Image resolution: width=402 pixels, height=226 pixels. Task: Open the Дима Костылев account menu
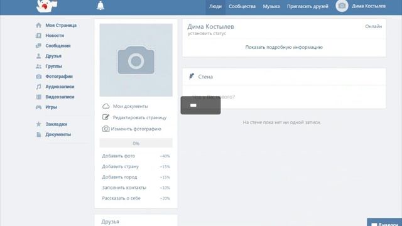coord(369,6)
